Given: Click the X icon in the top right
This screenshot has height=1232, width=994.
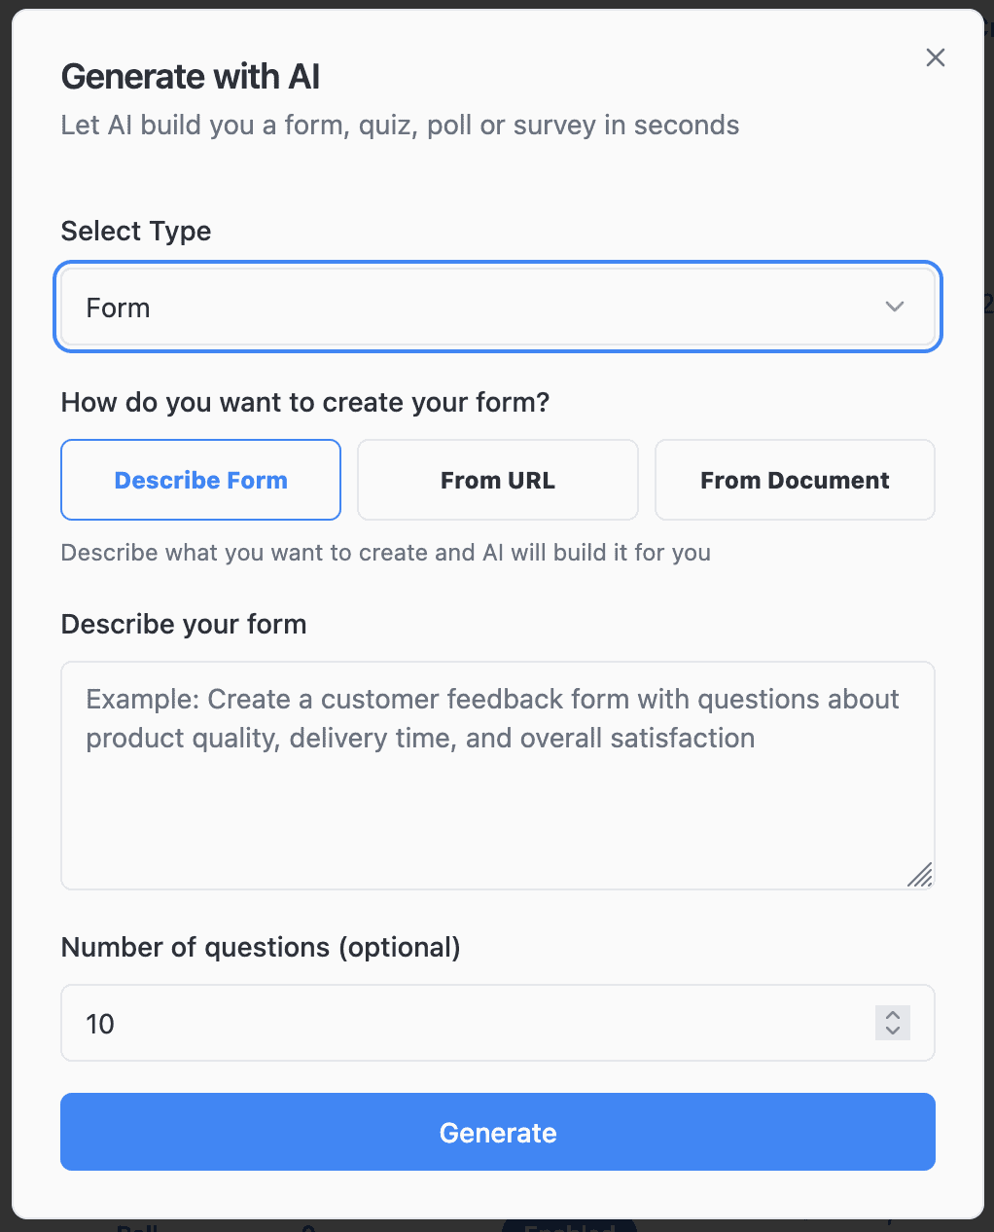Looking at the screenshot, I should coord(935,57).
